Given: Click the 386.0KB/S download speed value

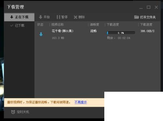Looking at the screenshot, I should 147,31.
